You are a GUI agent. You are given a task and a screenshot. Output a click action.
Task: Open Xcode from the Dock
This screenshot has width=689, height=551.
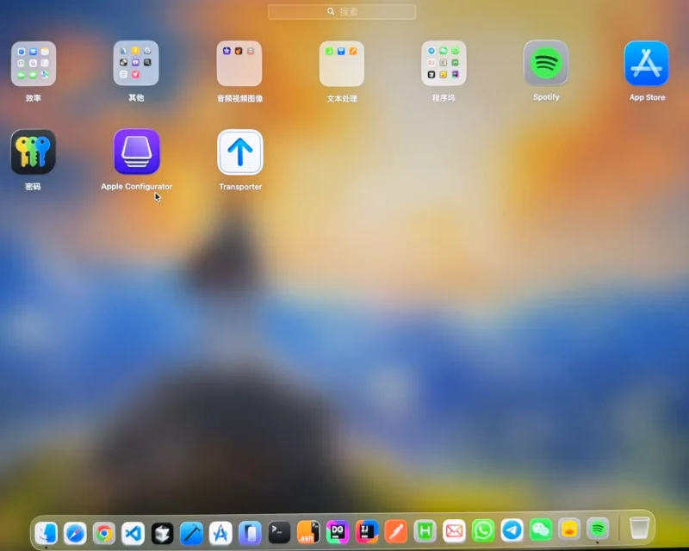click(191, 533)
